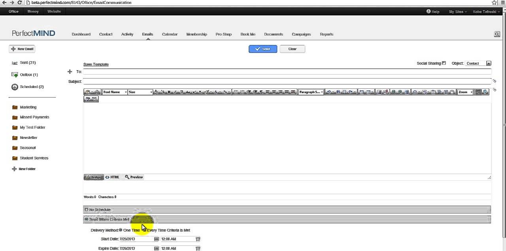Open the My Sites dropdown

[x=458, y=11]
